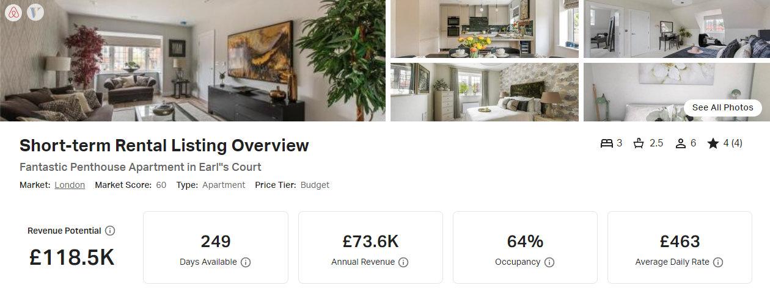Screen dimensions: 770x302
Task: Click the star rating icon
Action: coord(713,143)
